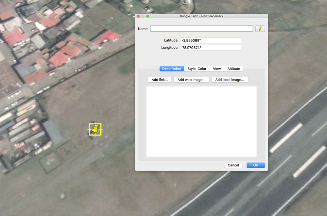Focus the Name text field
Screen dimensions: 327x216
[x=201, y=29]
